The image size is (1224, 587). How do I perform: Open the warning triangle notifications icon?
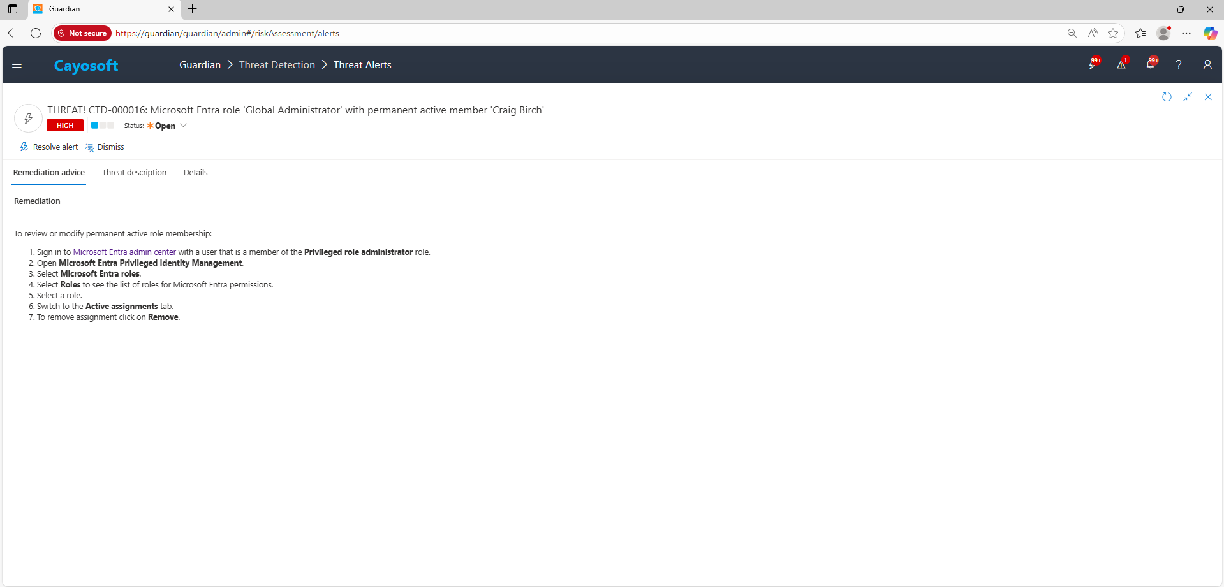point(1121,64)
